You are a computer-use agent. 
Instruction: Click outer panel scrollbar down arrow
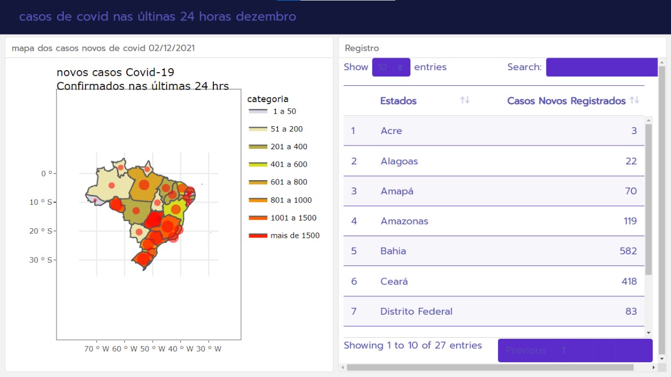[662, 359]
